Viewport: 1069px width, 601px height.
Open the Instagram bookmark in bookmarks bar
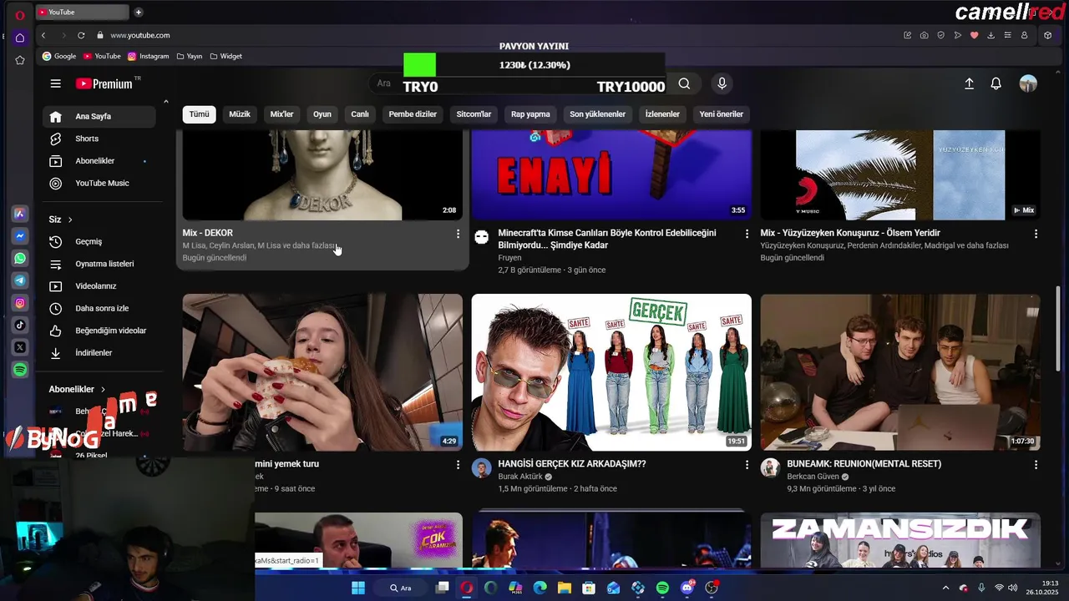[149, 56]
